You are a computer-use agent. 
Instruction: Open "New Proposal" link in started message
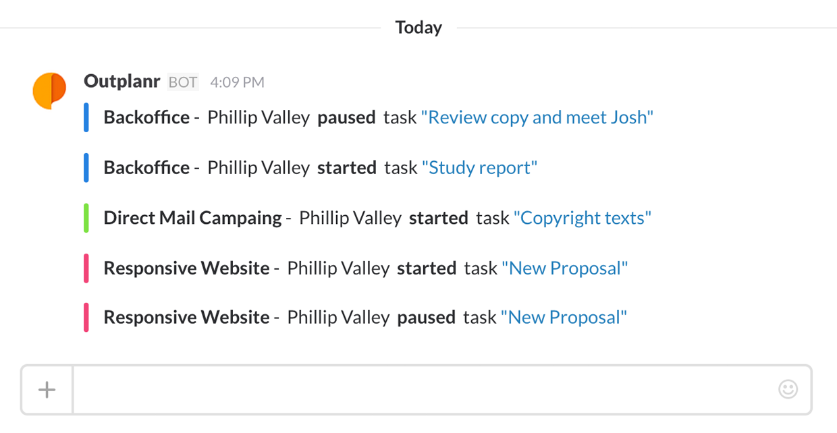click(x=564, y=268)
